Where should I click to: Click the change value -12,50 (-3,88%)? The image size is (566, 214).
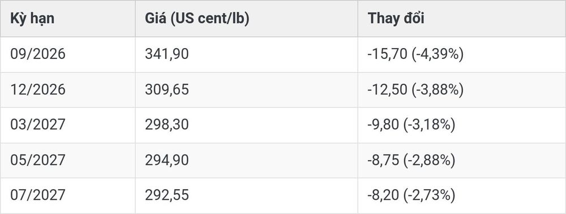(x=415, y=89)
